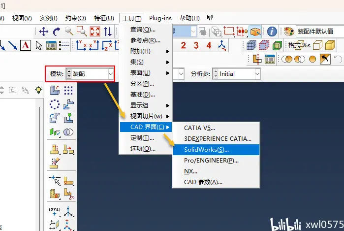Open the 模块 module dropdown showing 装配
This screenshot has height=231, width=344.
[90, 74]
